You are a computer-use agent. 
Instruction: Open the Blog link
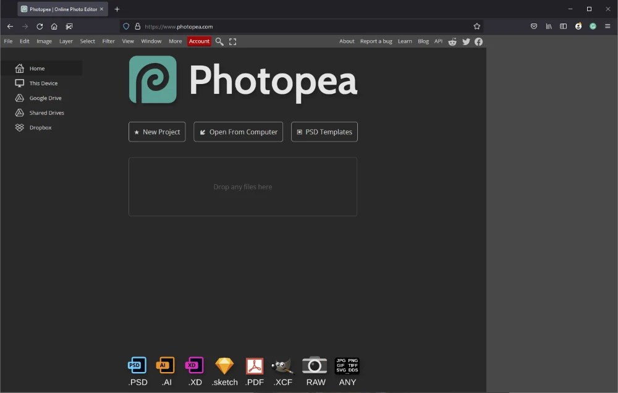tap(423, 41)
